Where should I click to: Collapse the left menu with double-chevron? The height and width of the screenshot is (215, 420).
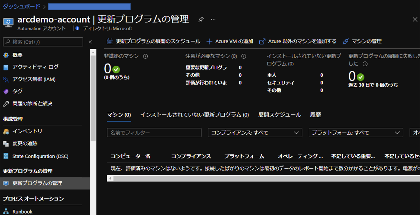pyautogui.click(x=90, y=42)
